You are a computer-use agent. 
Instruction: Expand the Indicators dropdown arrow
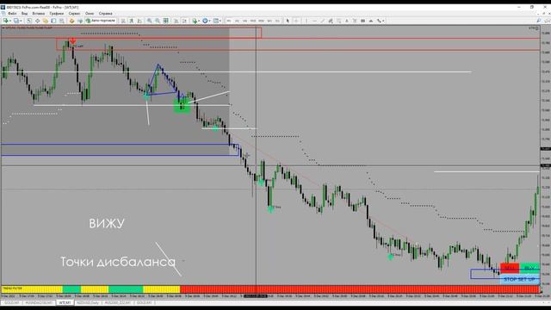[x=199, y=21]
